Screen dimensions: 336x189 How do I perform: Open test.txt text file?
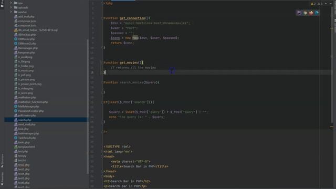[x=22, y=161]
